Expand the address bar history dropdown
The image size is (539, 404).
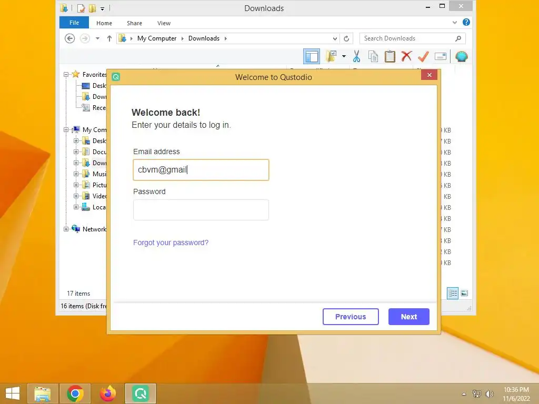click(x=335, y=39)
